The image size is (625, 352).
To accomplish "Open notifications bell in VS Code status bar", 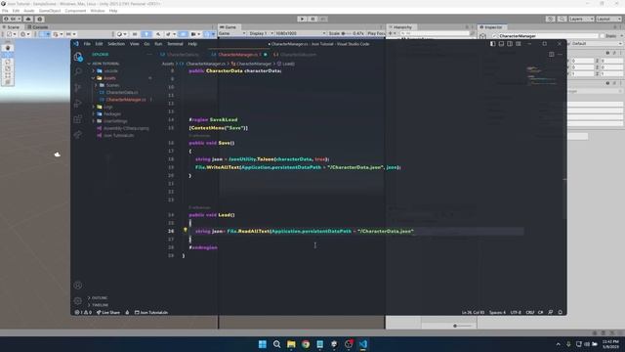I will pos(560,312).
